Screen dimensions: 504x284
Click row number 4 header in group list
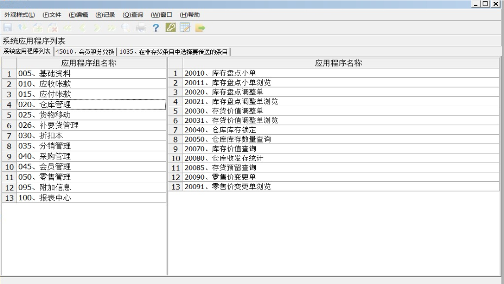(9, 104)
